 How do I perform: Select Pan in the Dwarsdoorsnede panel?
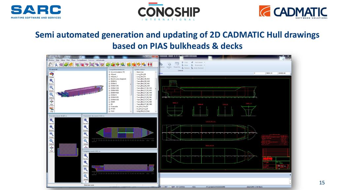51,149
